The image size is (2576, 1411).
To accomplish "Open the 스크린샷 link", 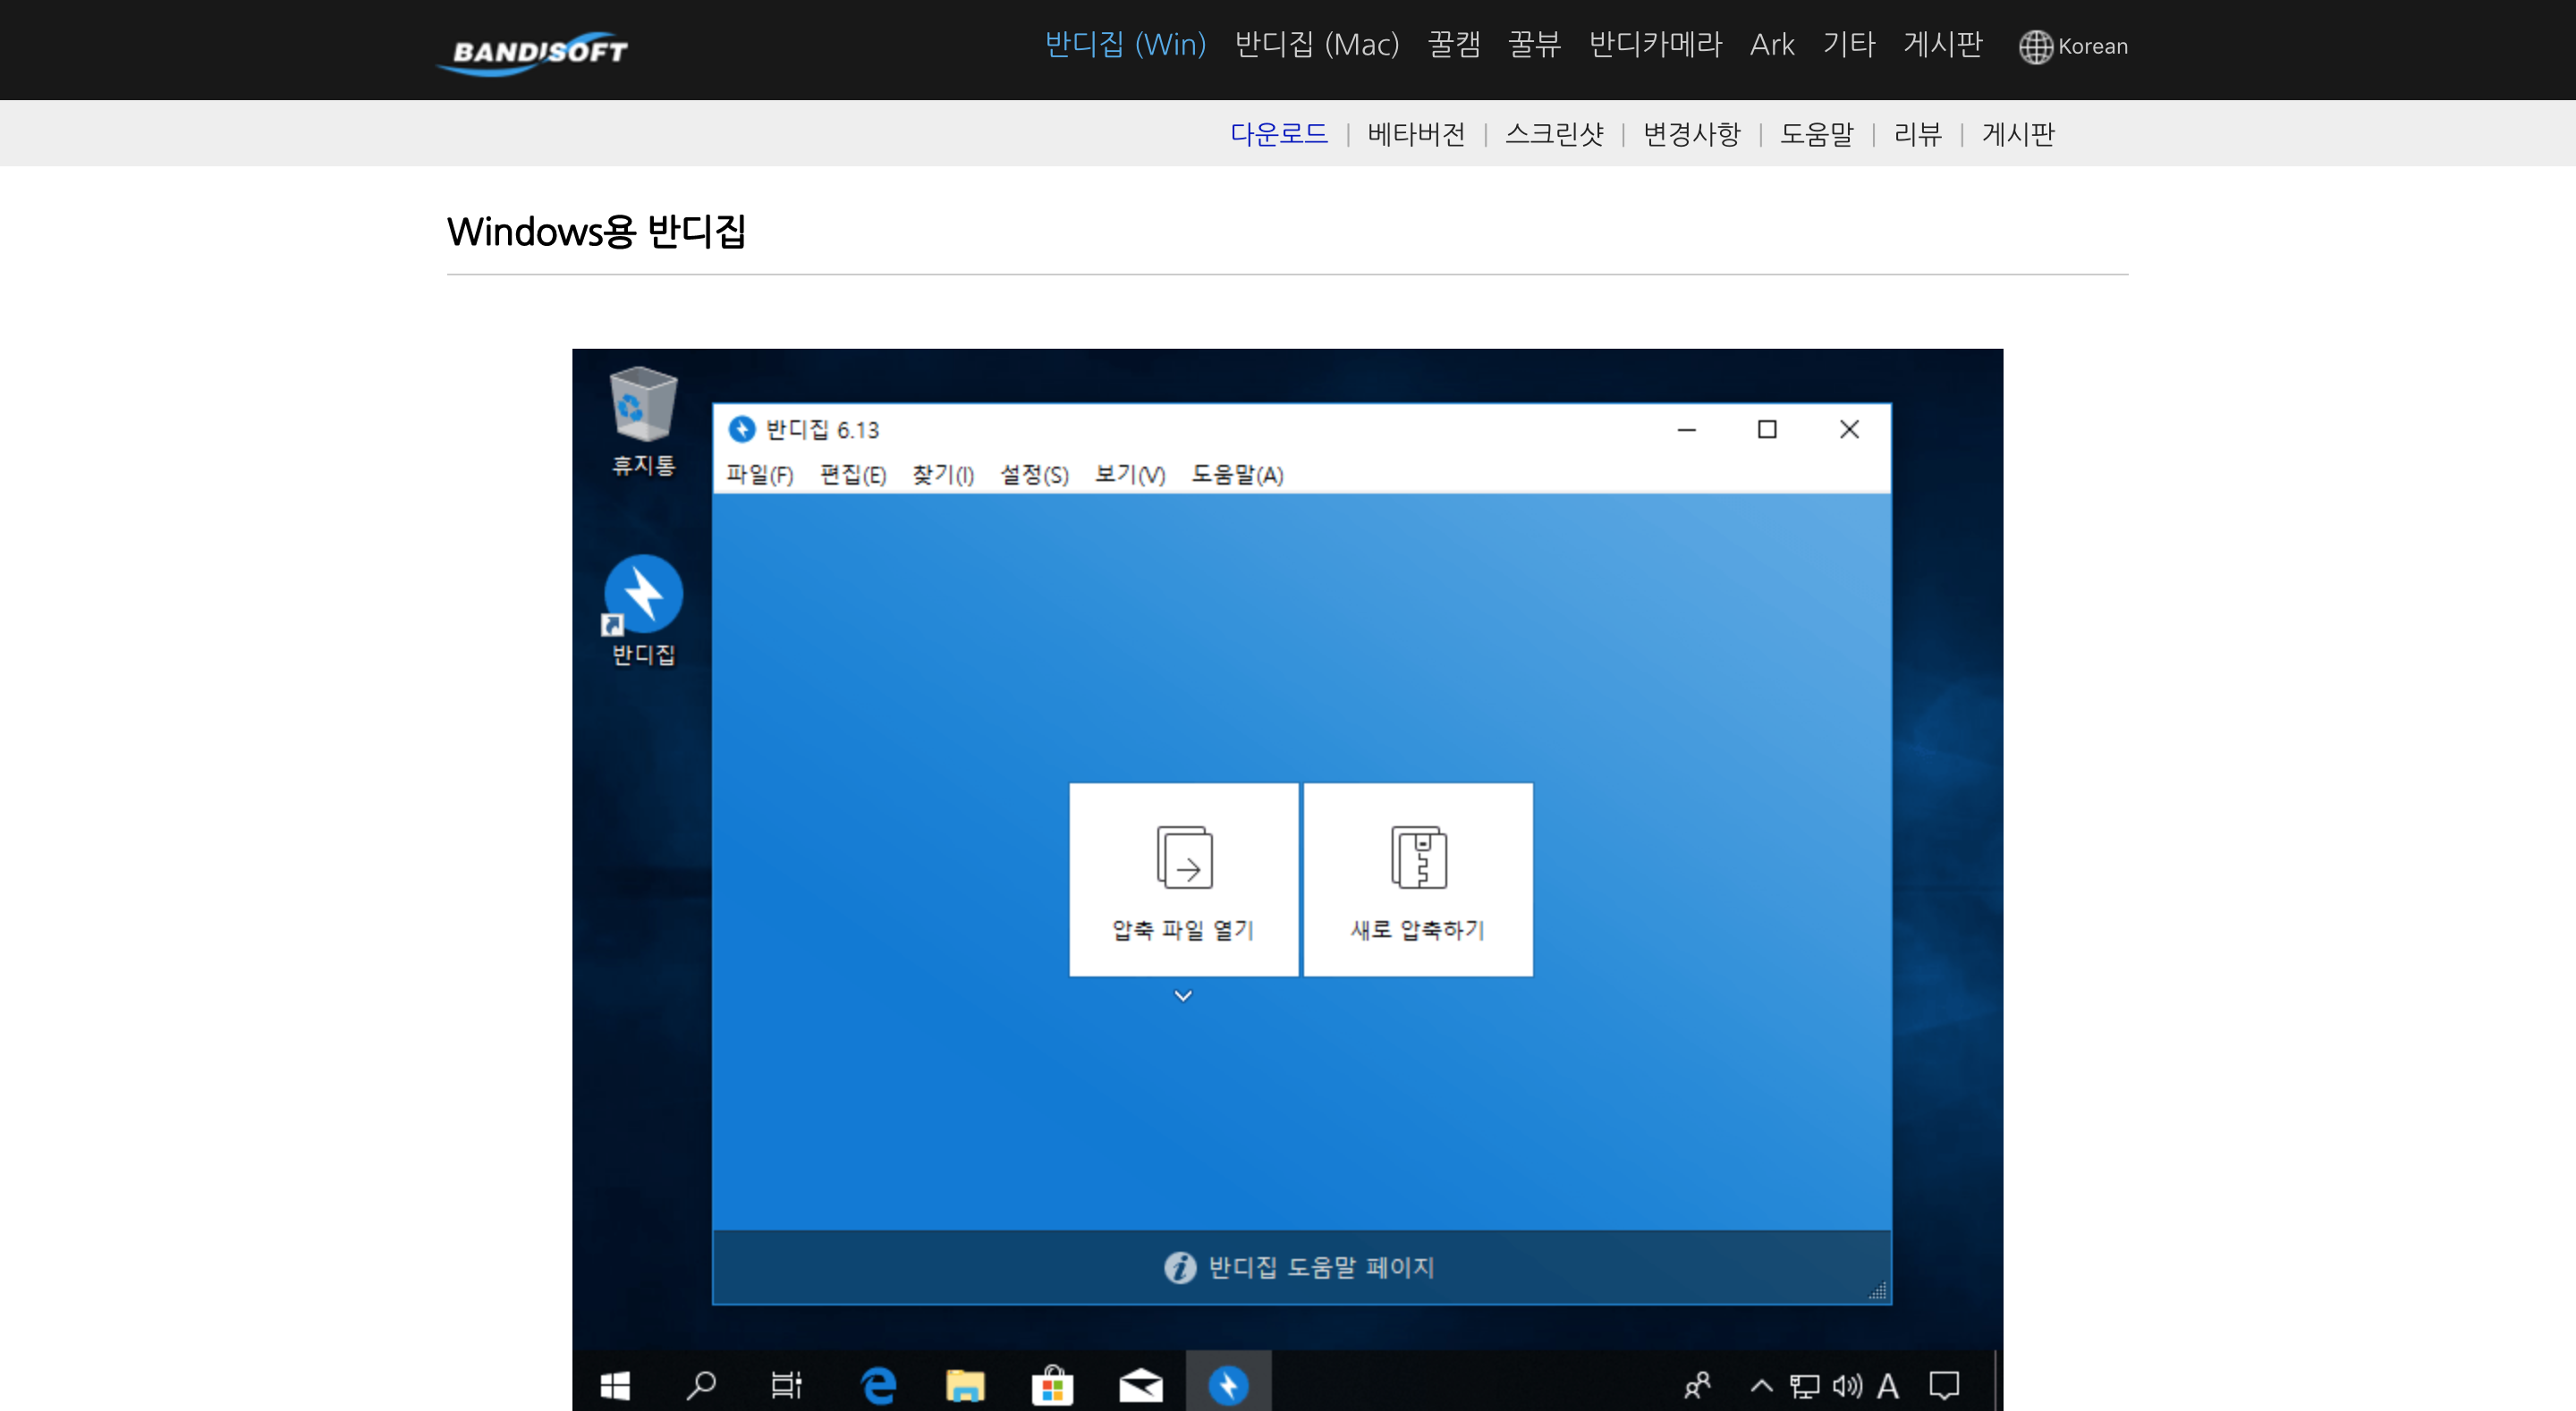I will [1554, 134].
